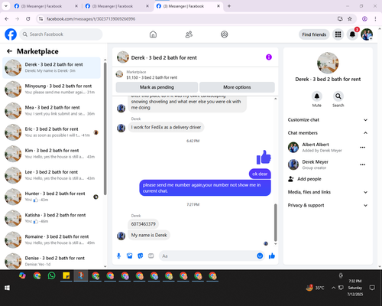
Task: Open options for Albert Albert member
Action: tap(363, 148)
